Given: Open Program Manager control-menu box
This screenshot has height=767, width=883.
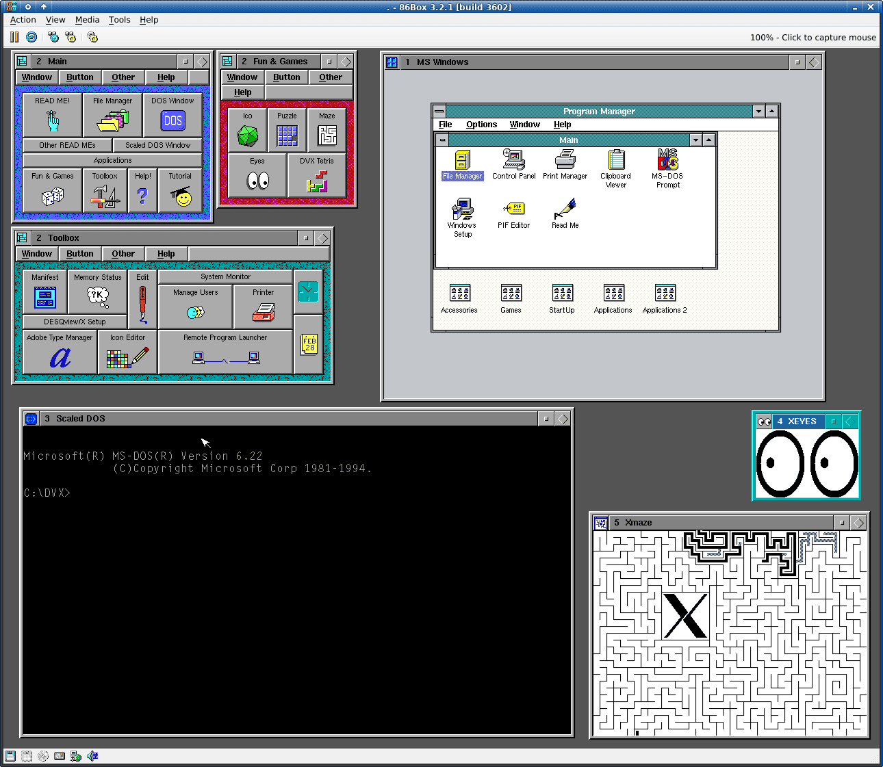Looking at the screenshot, I should [x=439, y=111].
